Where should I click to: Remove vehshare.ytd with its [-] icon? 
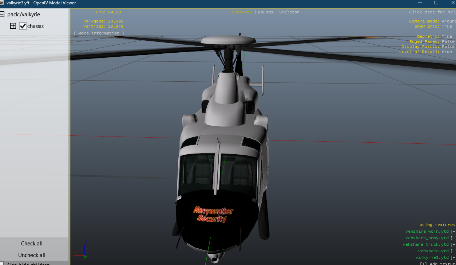(x=453, y=251)
